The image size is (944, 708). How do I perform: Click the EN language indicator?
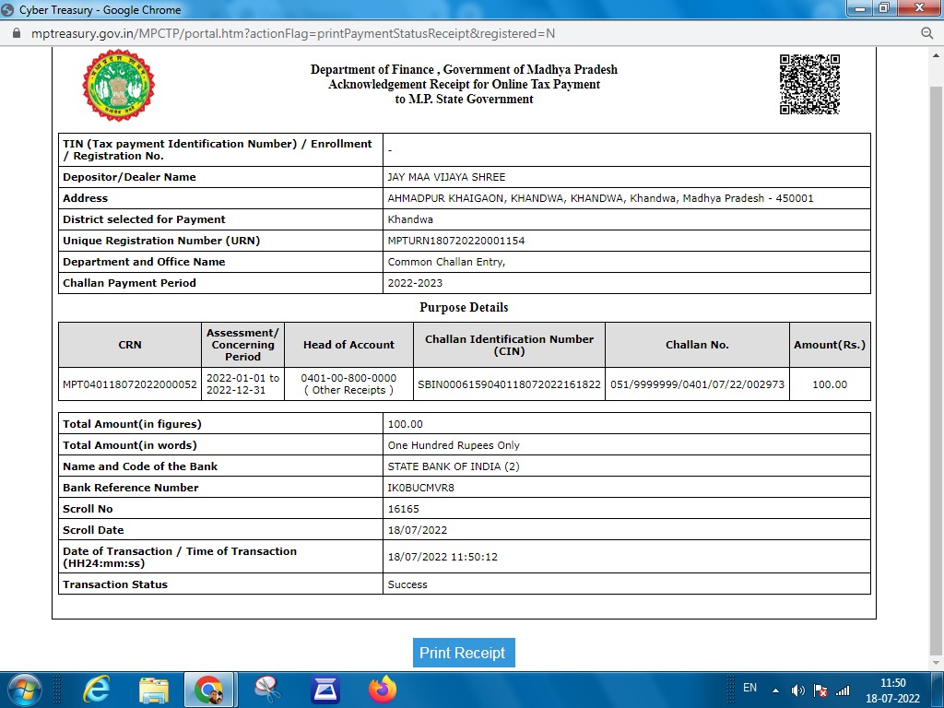point(749,688)
